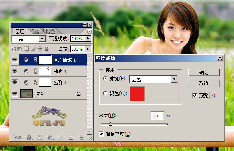
Task: Hide the 色阶 1 layer eye
Action: 15,82
